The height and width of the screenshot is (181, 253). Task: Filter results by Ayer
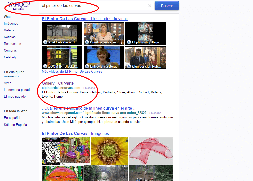(7, 83)
